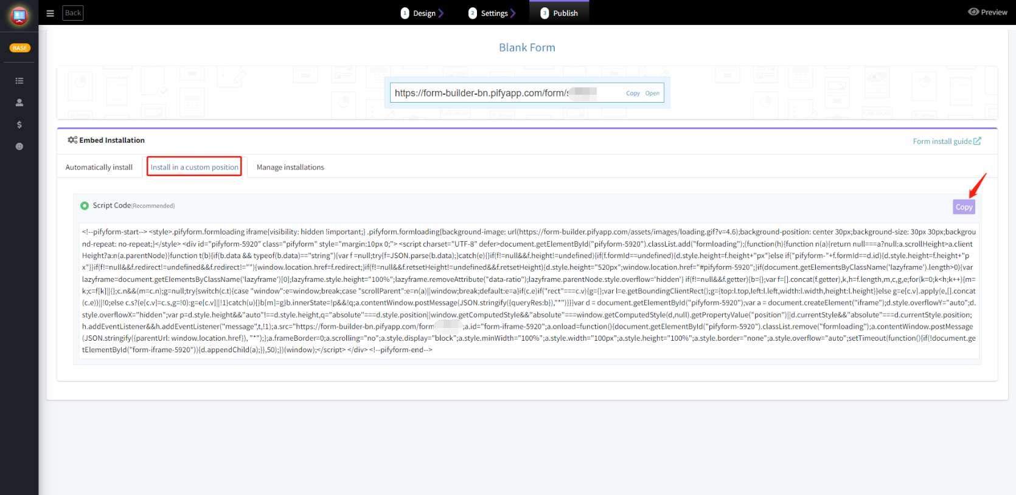
Task: Open the hamburger menu icon
Action: tap(50, 13)
